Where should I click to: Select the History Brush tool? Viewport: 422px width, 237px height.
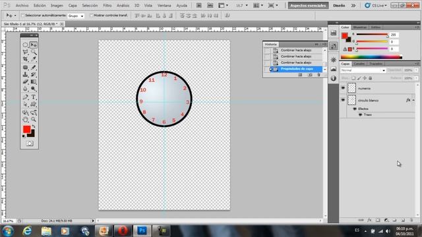click(34, 74)
